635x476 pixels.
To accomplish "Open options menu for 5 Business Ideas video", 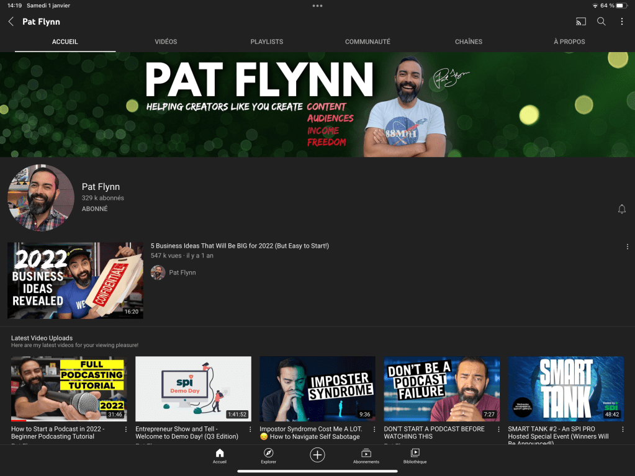I will [627, 246].
